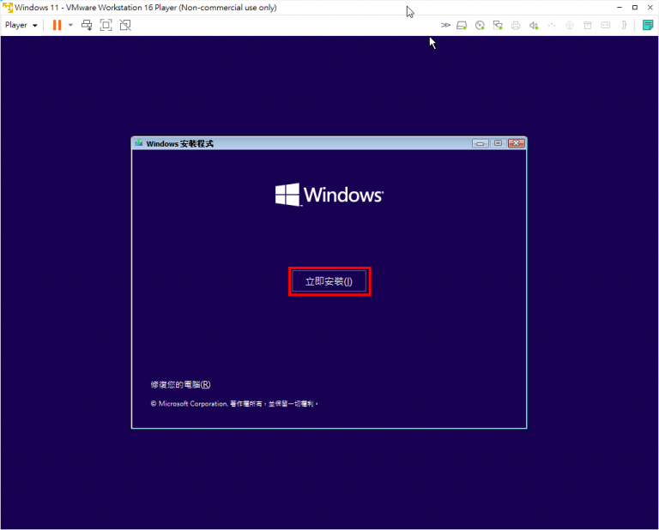The height and width of the screenshot is (530, 659).
Task: Click the Windows setup title bar icon
Action: (x=139, y=143)
